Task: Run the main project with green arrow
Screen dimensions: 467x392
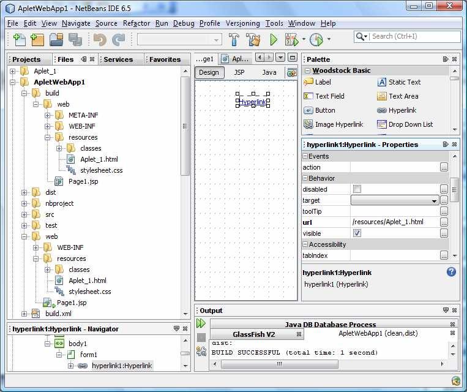Action: pyautogui.click(x=274, y=39)
